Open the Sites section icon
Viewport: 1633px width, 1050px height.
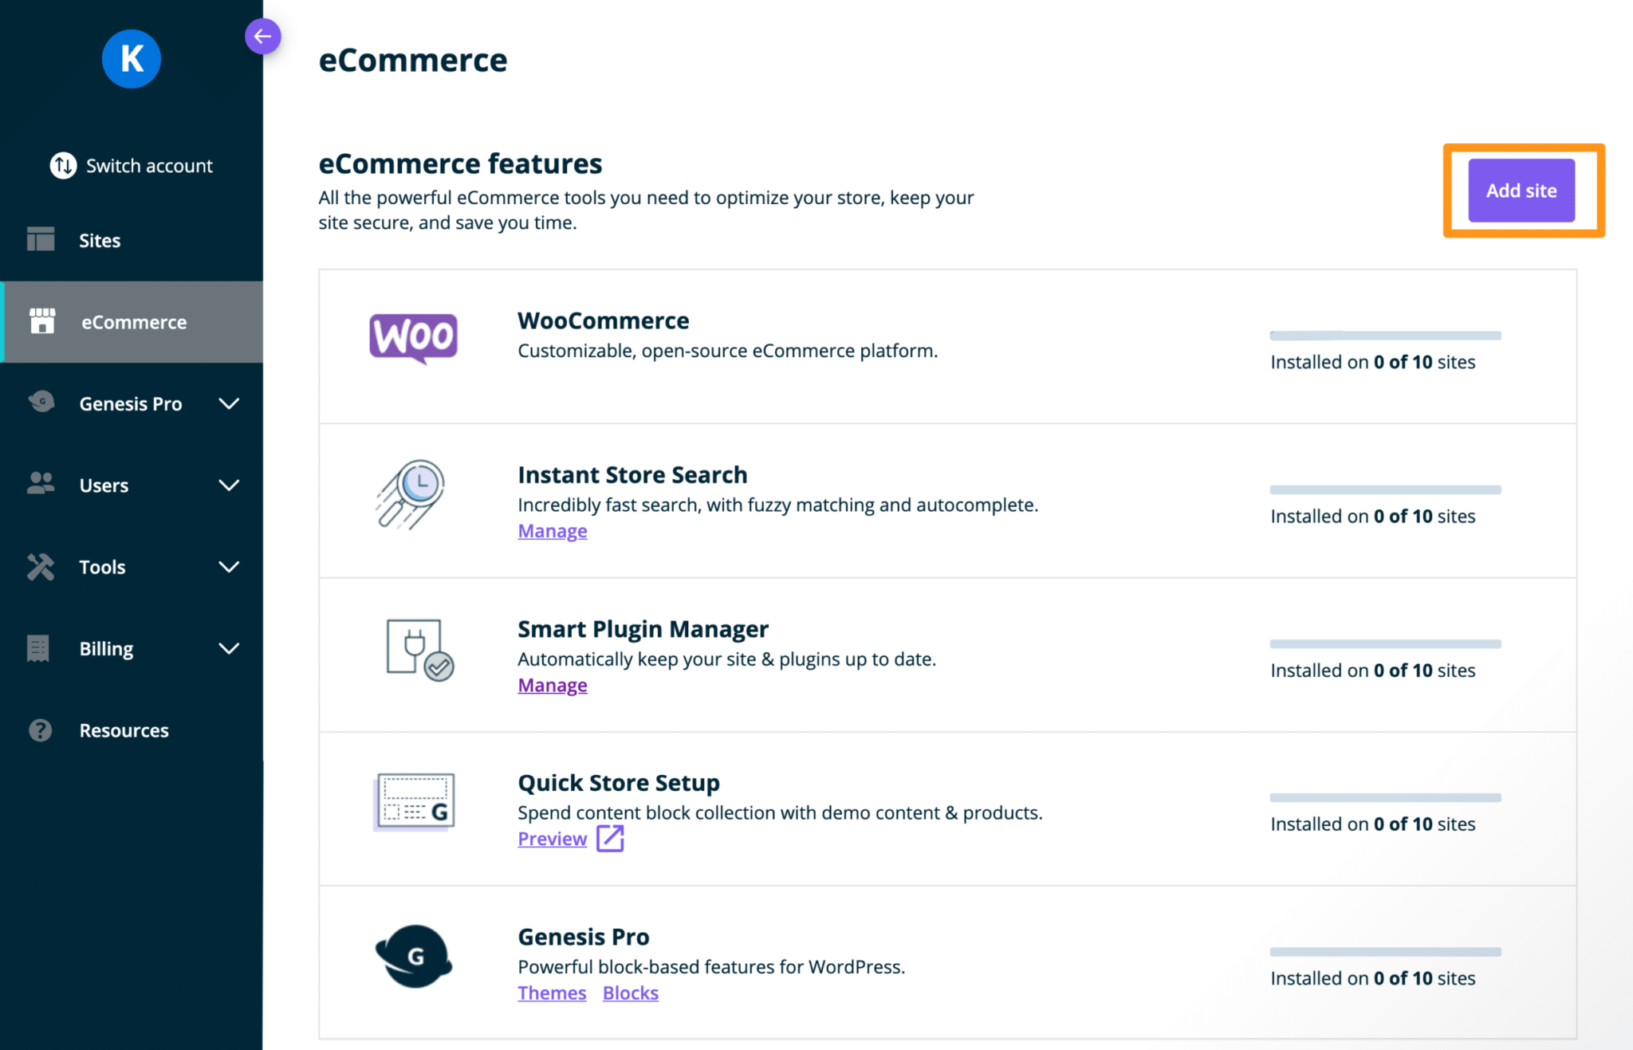click(x=40, y=239)
